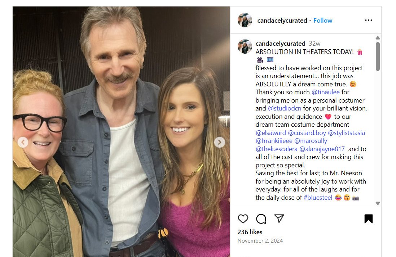Open candacelycurated profile picture in header

(x=245, y=20)
